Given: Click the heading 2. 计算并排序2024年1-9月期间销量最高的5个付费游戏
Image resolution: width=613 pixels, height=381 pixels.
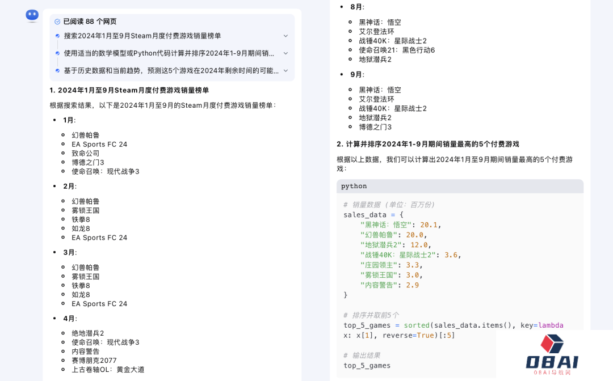Looking at the screenshot, I should (427, 144).
